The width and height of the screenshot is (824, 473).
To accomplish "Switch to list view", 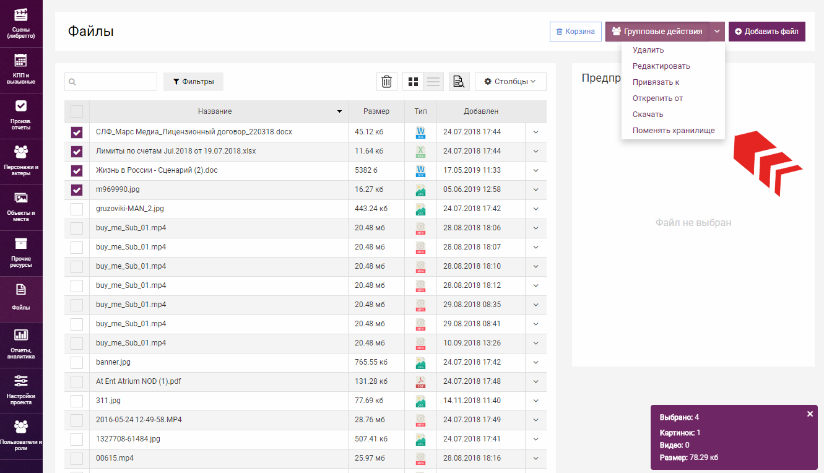I will tap(433, 82).
